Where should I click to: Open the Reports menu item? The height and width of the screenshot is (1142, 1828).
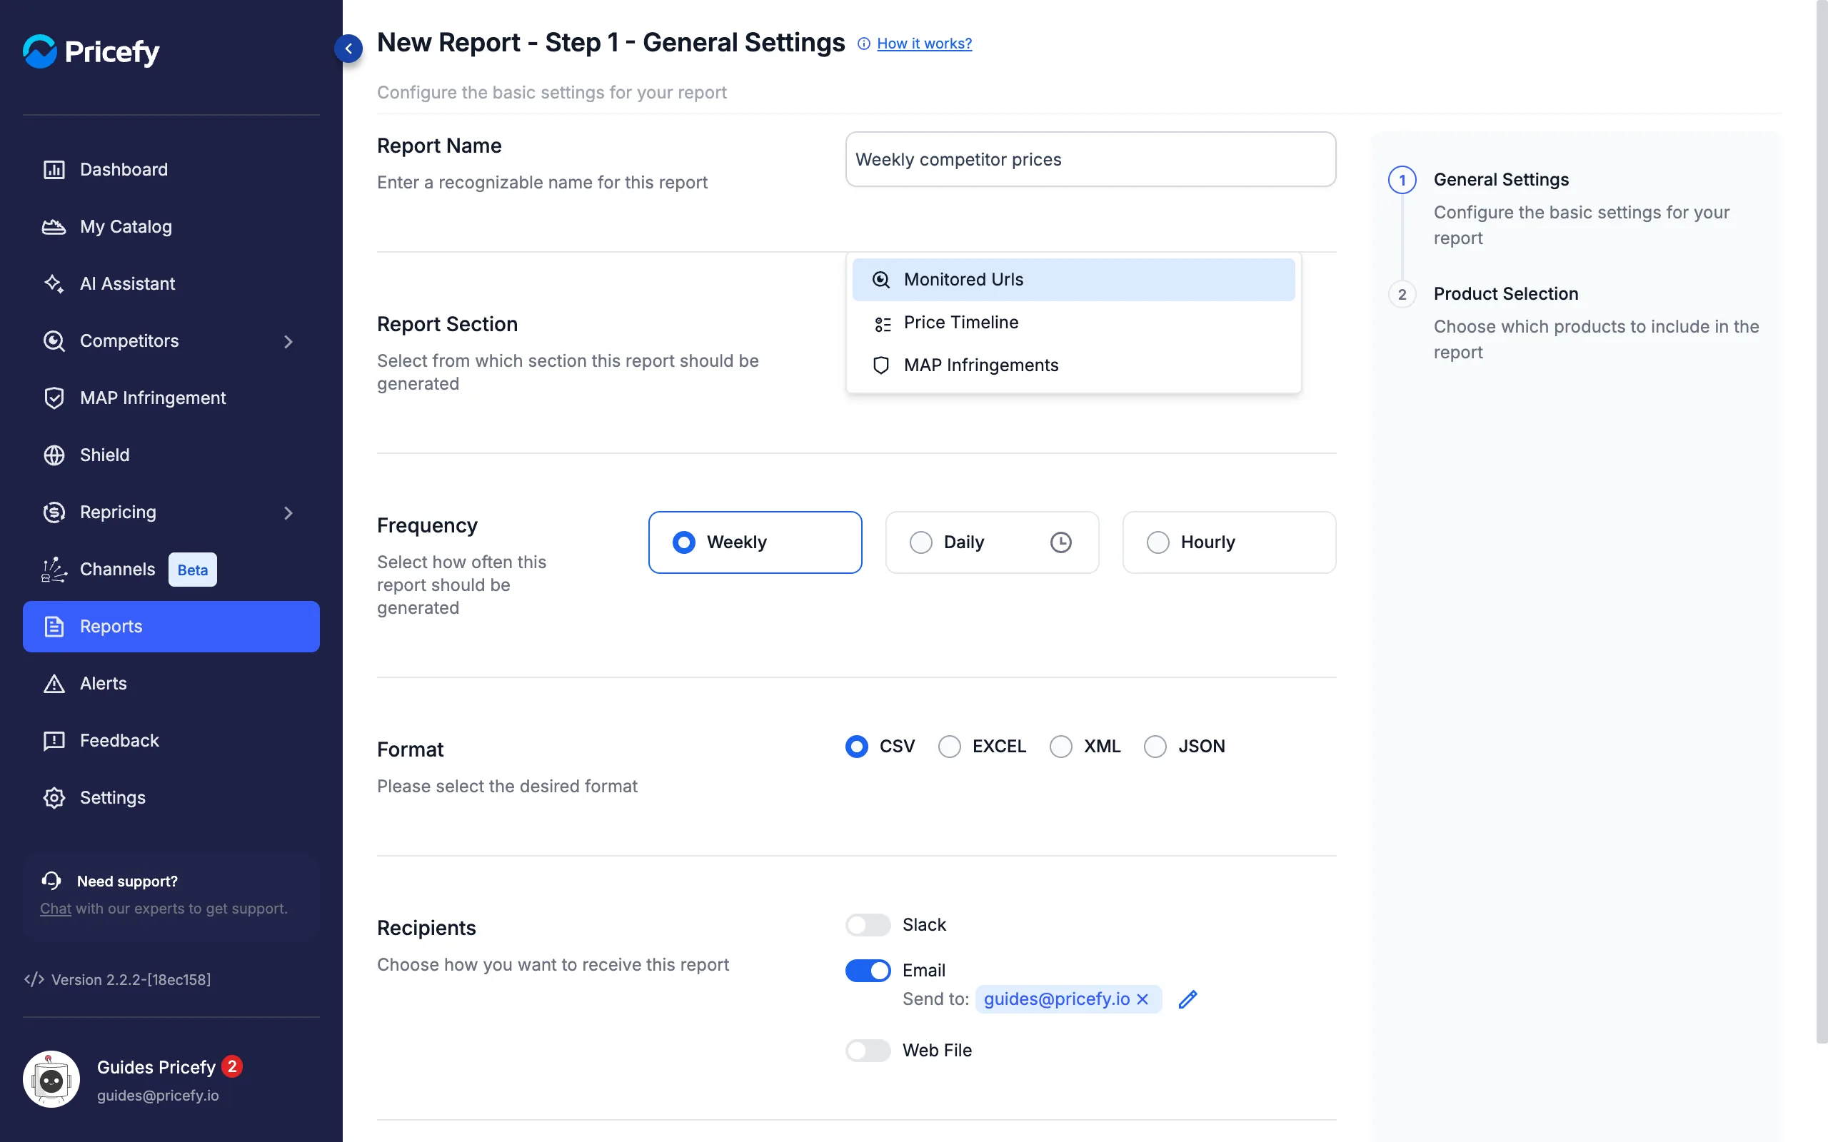(171, 626)
